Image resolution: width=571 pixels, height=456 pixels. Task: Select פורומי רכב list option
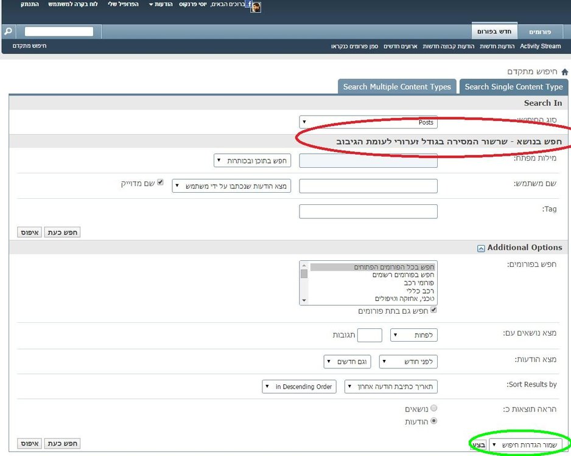pyautogui.click(x=372, y=283)
